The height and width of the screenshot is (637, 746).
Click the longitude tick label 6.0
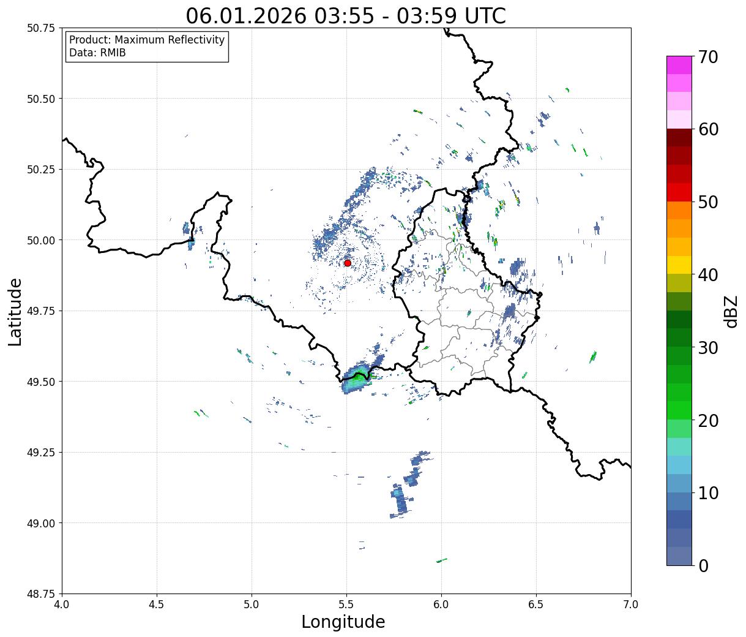pos(441,605)
